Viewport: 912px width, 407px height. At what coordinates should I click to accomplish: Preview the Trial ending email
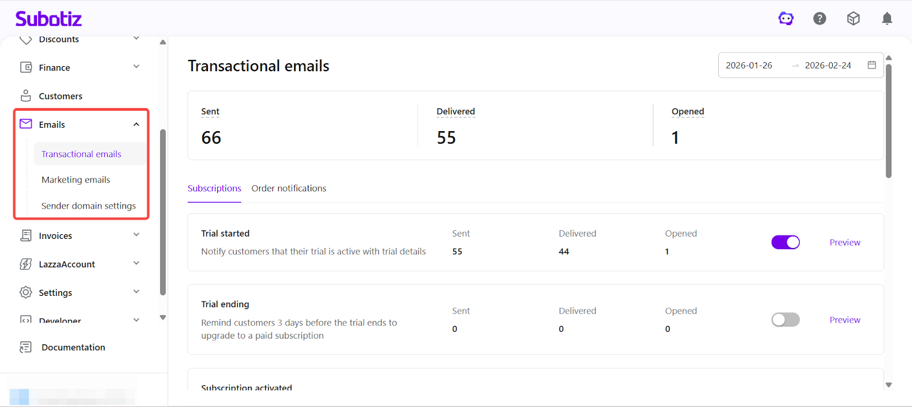point(845,320)
